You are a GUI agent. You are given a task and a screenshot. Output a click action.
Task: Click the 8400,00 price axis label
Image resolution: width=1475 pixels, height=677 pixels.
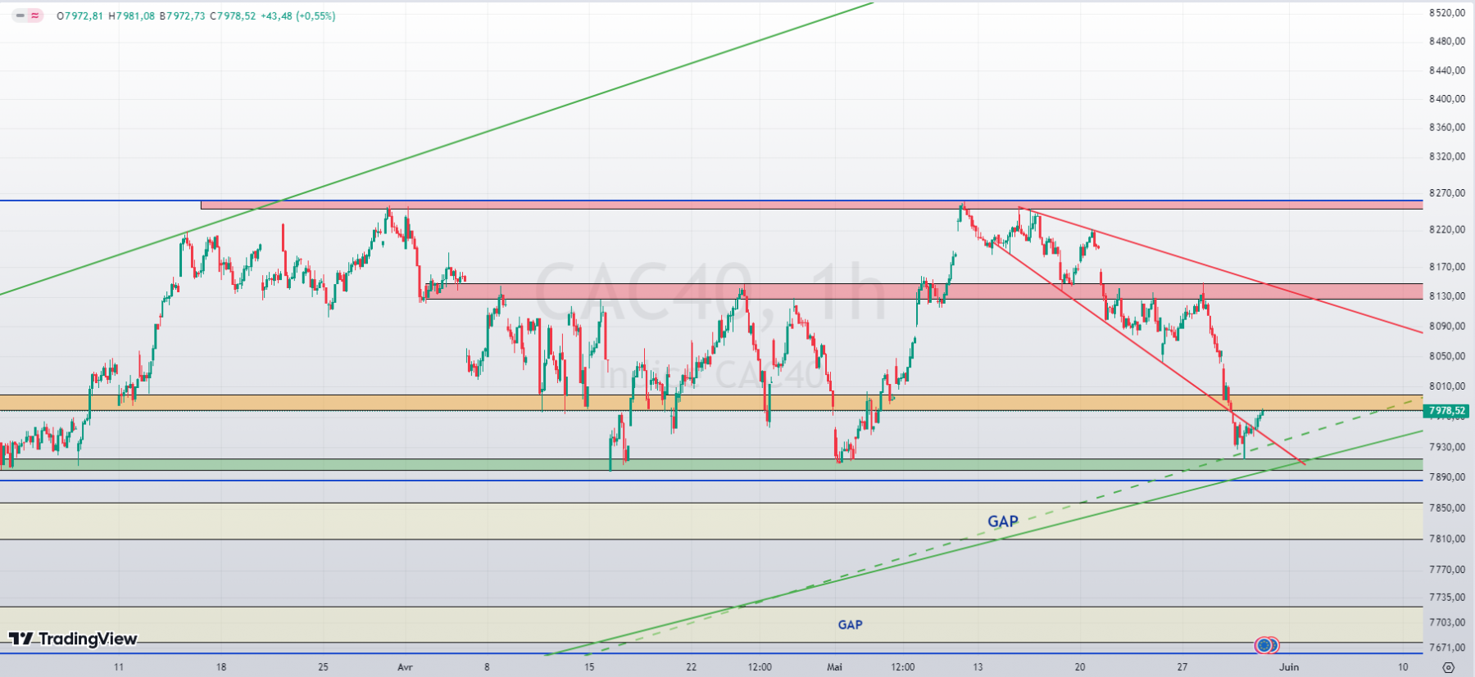pyautogui.click(x=1447, y=99)
